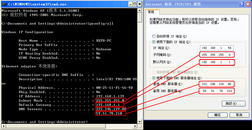
Task: Cancel with the 取消 button
Action: click(239, 115)
